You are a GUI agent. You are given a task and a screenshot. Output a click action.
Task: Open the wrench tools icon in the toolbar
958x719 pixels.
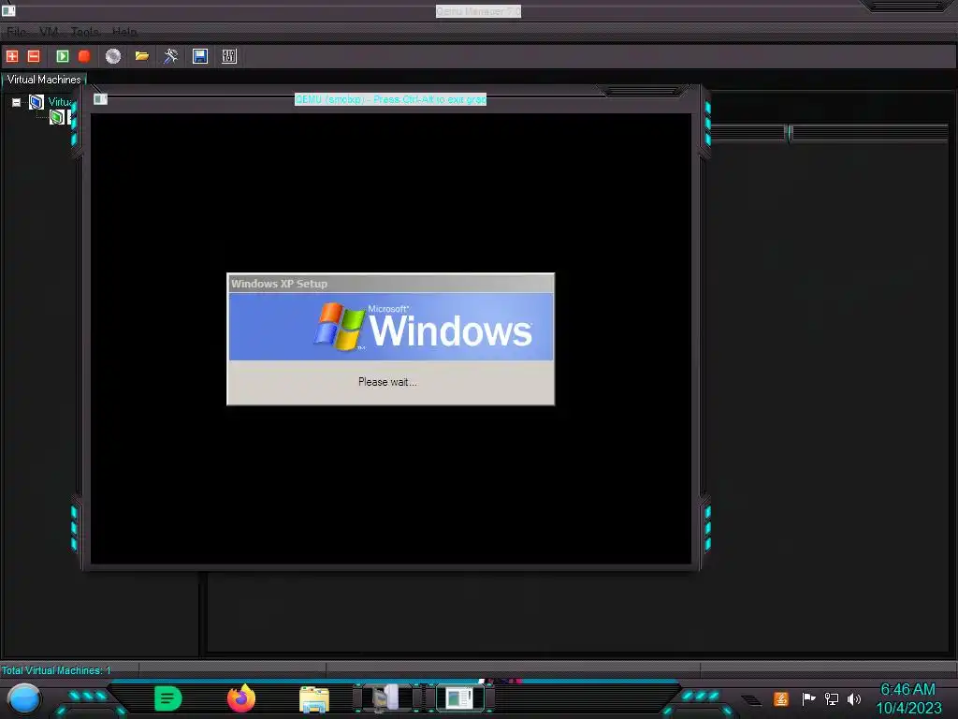click(170, 56)
